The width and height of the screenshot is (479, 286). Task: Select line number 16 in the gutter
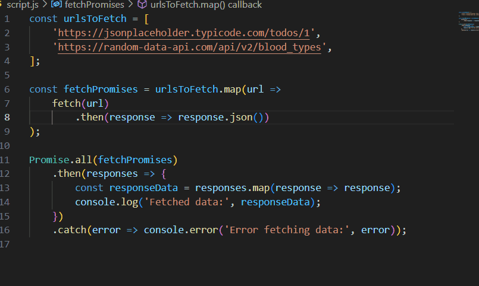pos(5,230)
